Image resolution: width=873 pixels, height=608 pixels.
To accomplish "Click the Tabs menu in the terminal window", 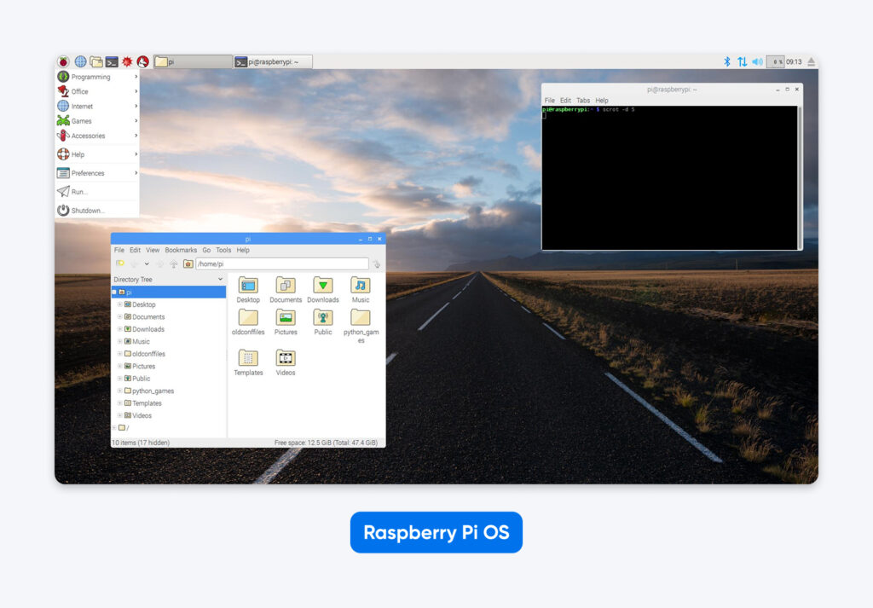I will (583, 100).
